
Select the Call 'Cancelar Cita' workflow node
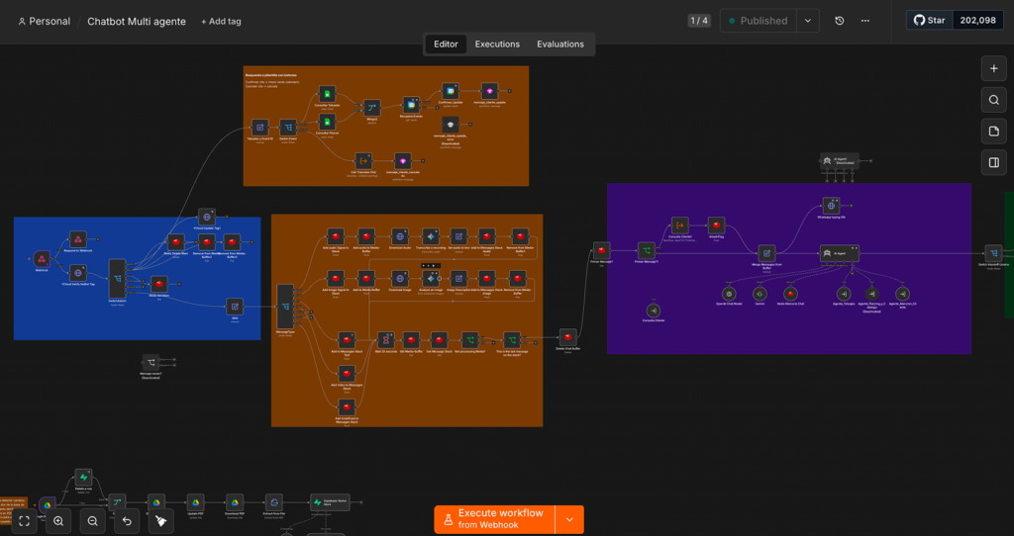(363, 161)
